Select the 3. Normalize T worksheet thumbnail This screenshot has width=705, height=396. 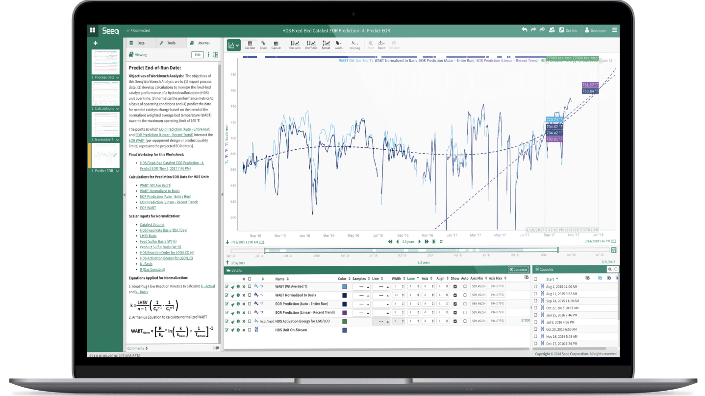105,125
